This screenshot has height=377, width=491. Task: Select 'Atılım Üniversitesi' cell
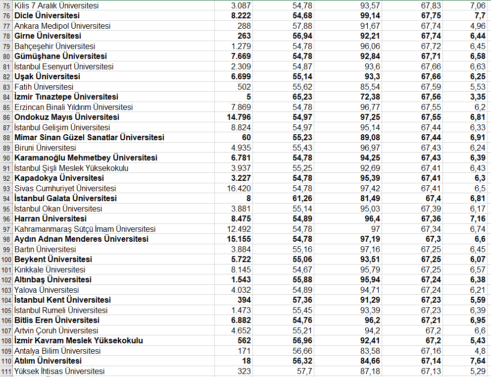click(x=113, y=361)
